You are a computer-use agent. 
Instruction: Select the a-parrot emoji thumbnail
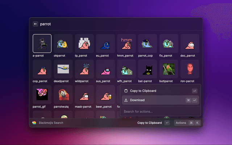[x=42, y=43]
